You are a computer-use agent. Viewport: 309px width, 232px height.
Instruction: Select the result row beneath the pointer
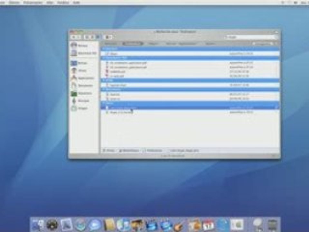tap(190, 112)
